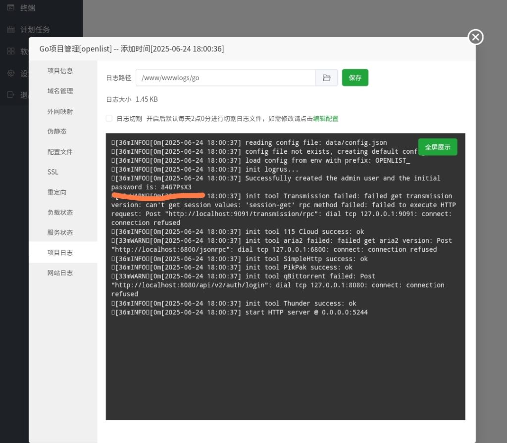The image size is (507, 443).
Task: Open the 域名管理 tab
Action: pyautogui.click(x=59, y=91)
